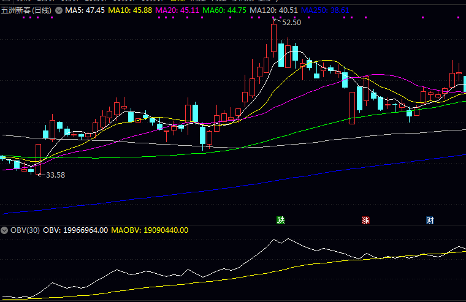Click the magenta MA20 indicator label
466x302 pixels.
click(177, 11)
